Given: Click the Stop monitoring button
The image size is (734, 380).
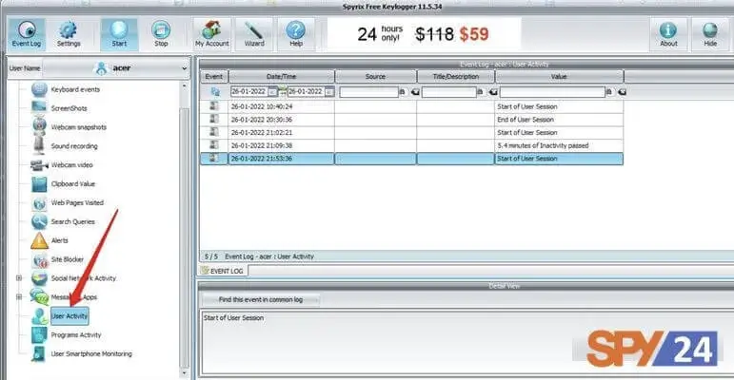Looking at the screenshot, I should (x=161, y=34).
